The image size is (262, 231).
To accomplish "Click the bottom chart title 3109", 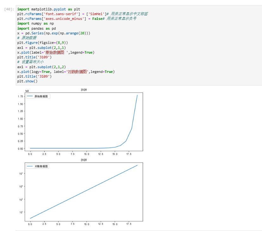I will (84, 160).
